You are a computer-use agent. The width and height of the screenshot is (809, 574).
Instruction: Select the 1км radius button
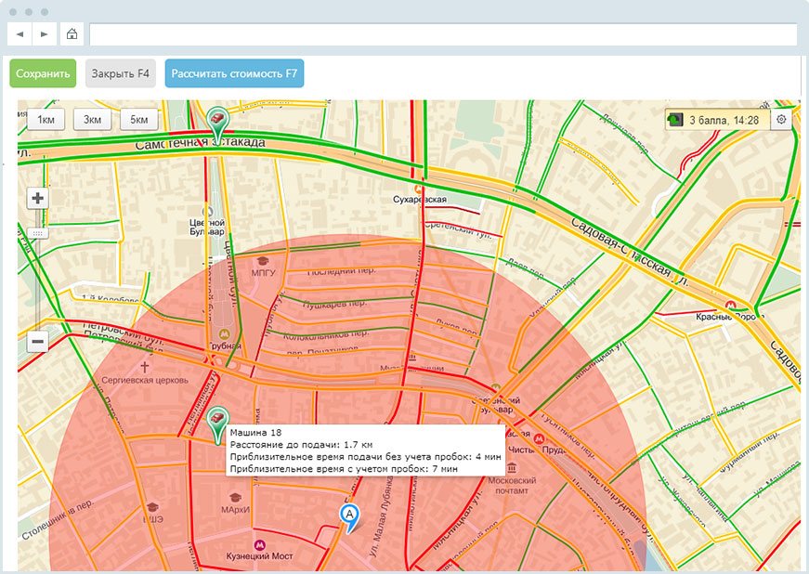(46, 120)
